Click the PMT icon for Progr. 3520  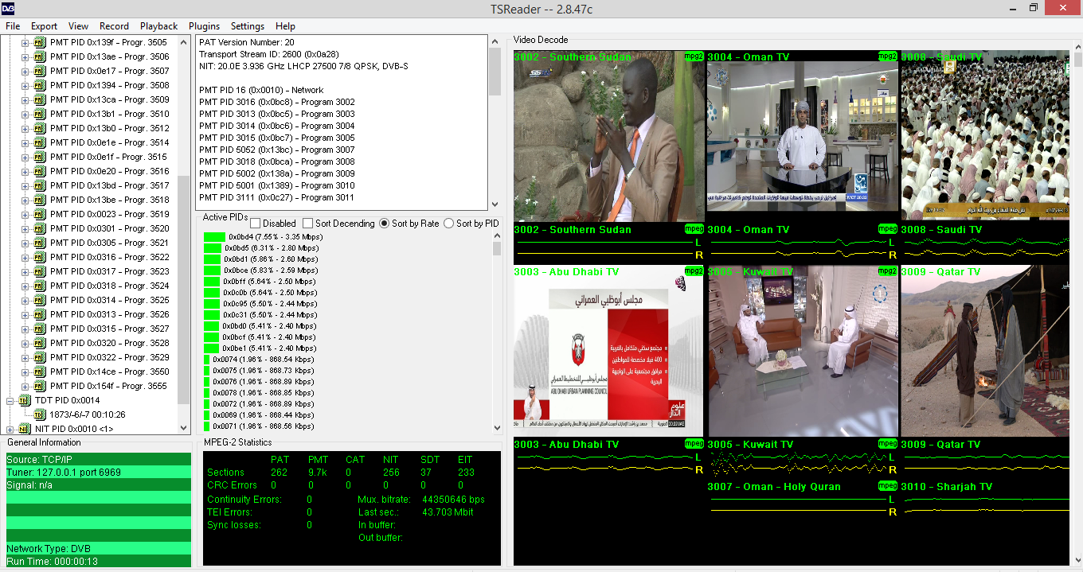tap(40, 229)
